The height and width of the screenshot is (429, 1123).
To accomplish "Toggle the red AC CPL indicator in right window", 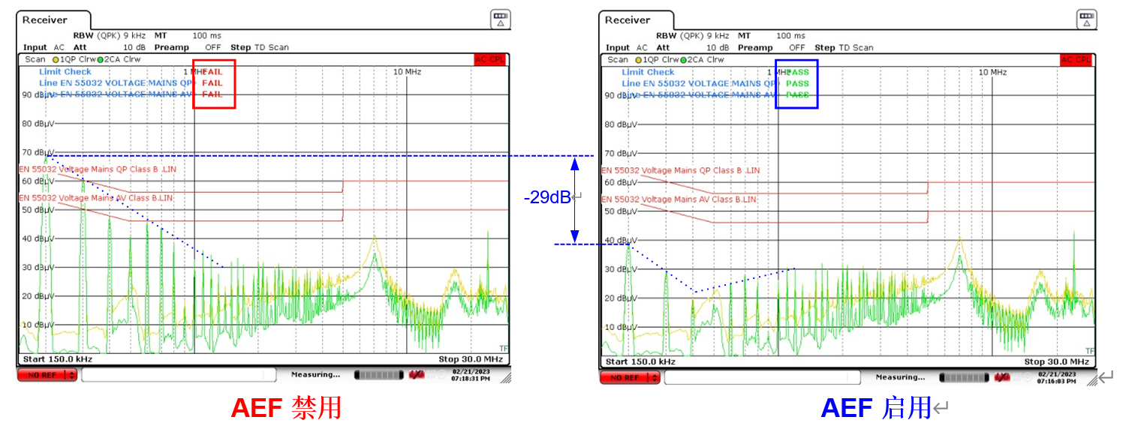I will 1076,59.
